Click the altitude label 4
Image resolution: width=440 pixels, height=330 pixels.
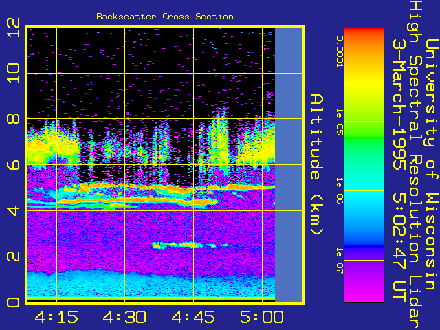pos(13,210)
